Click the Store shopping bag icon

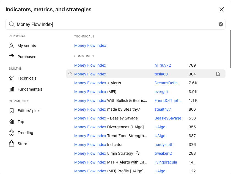pos(12,144)
